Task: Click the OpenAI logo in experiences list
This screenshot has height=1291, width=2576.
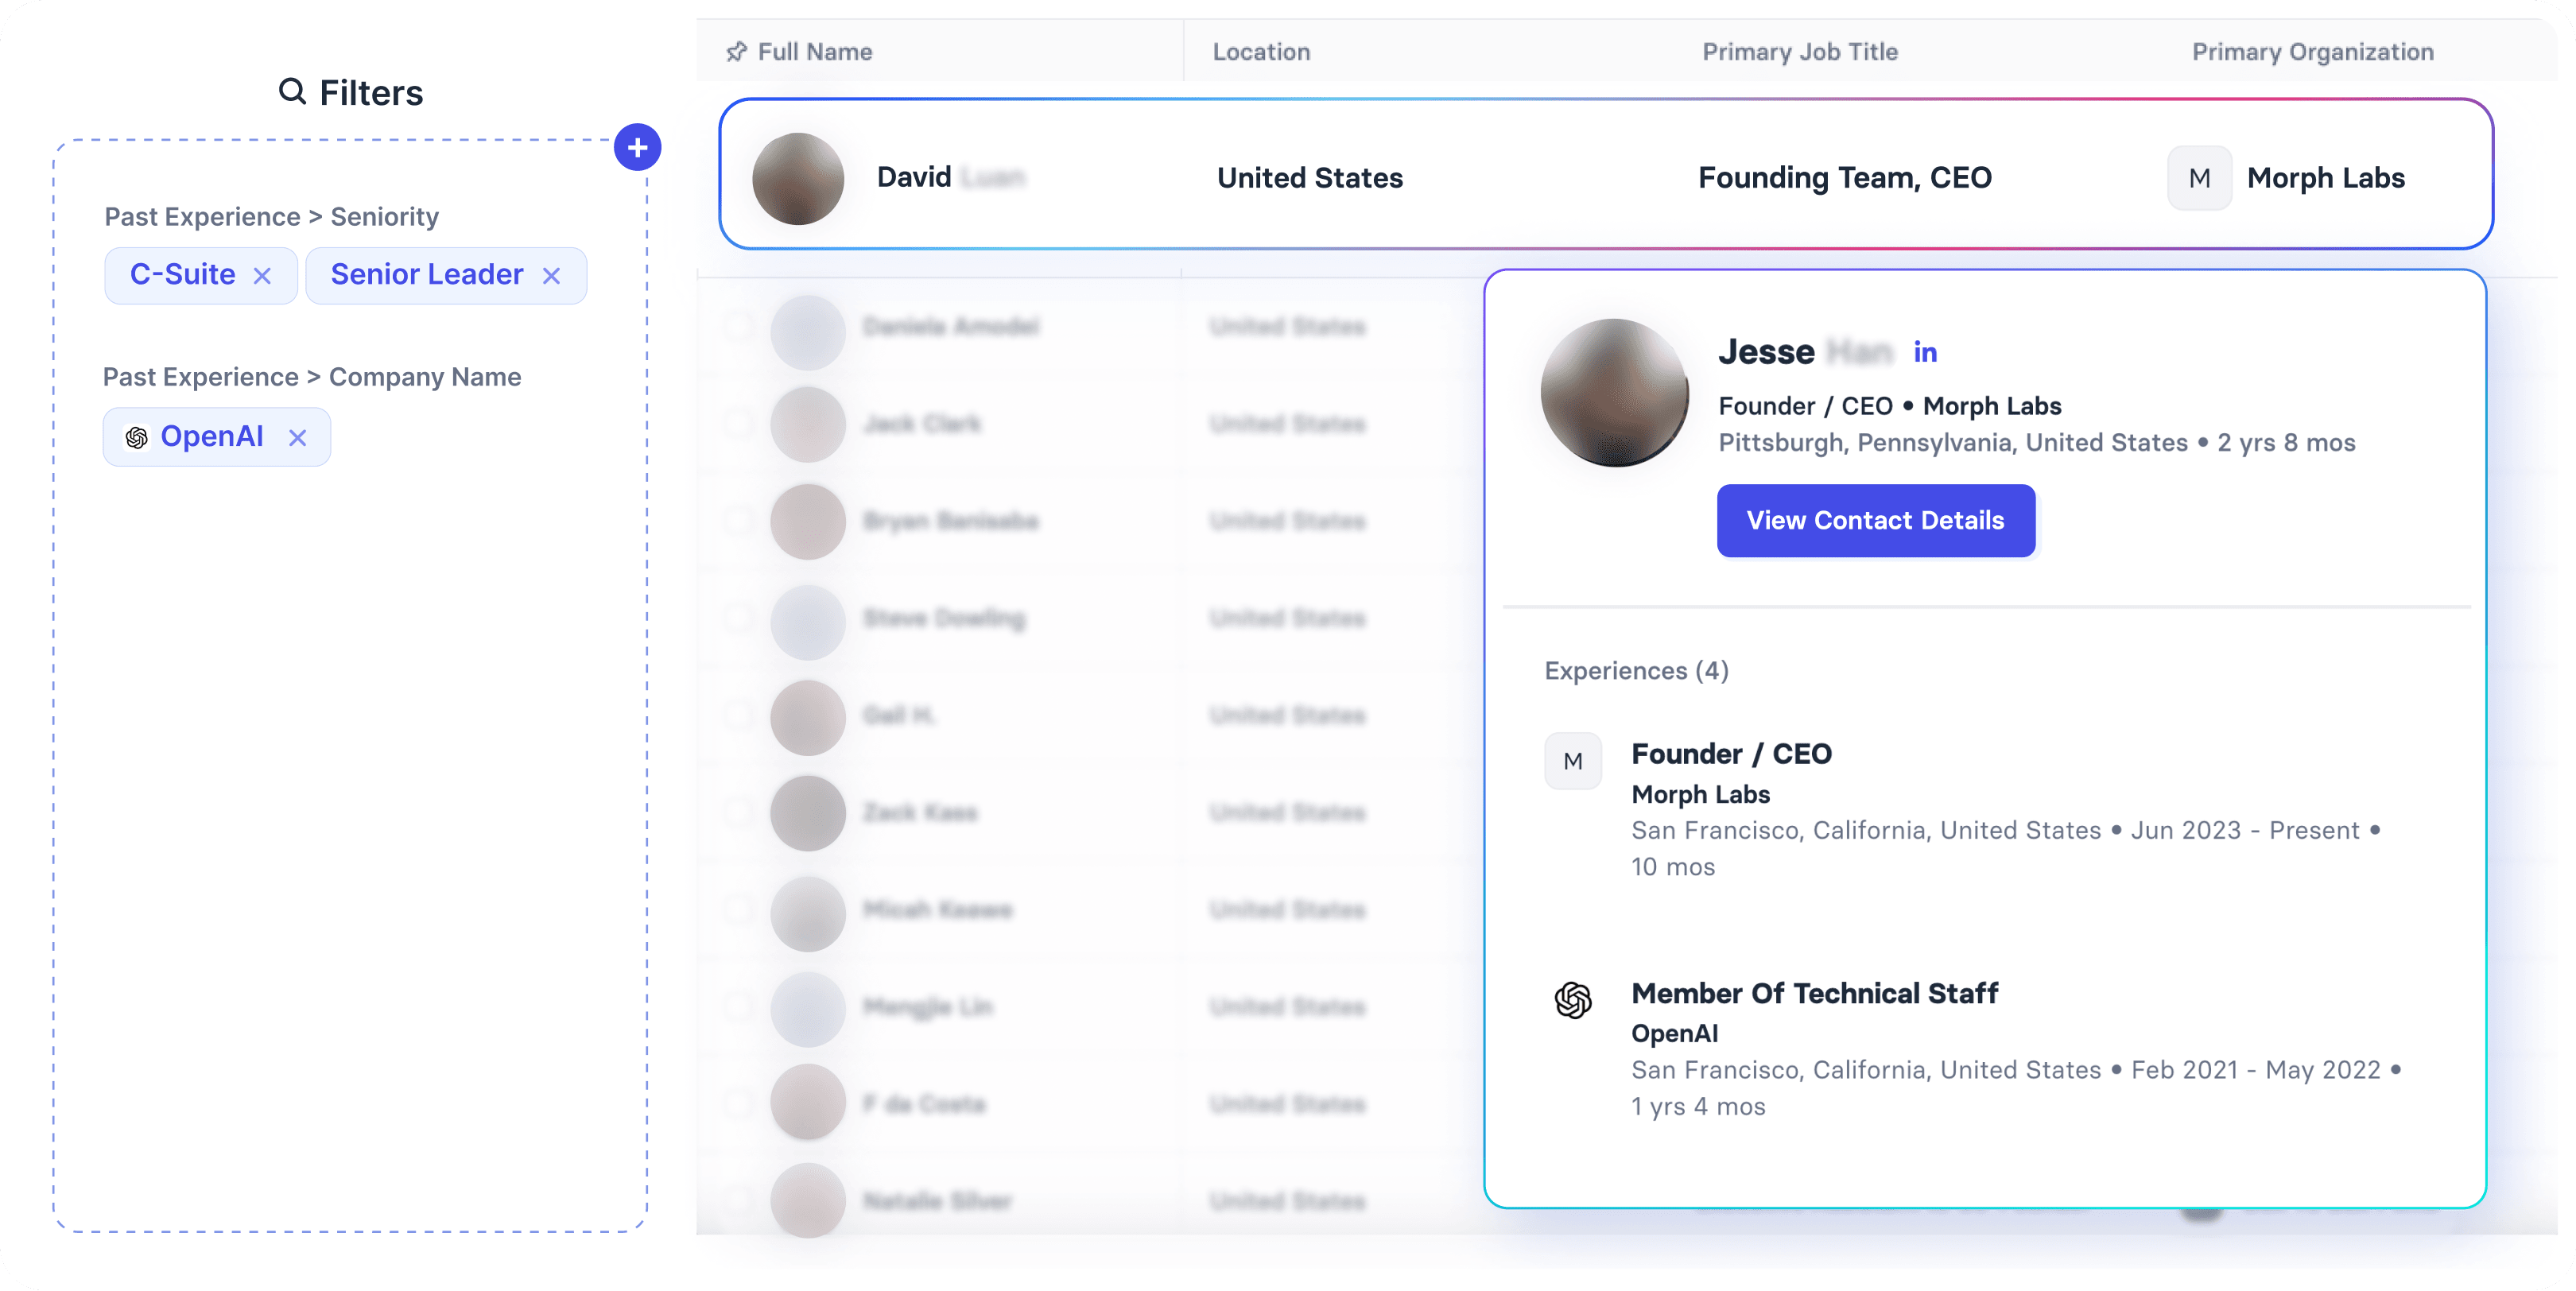Action: 1573,999
